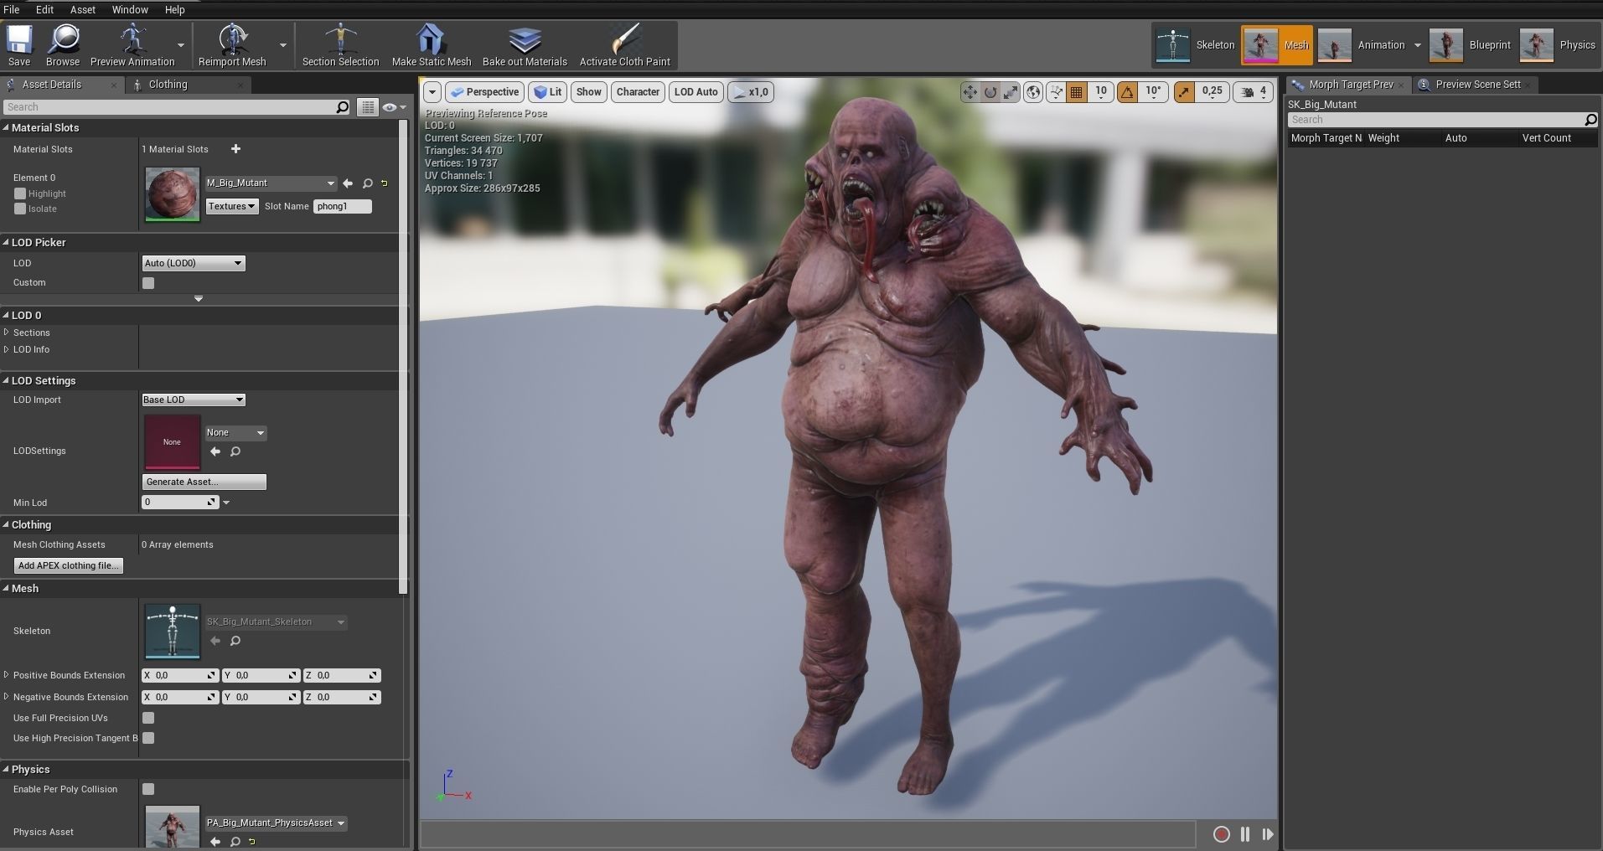Add a new material slot
Screen dimensions: 1603x851
[235, 149]
